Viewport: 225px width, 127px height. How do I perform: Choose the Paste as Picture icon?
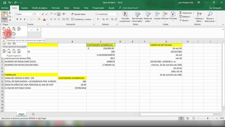(x=14, y=51)
